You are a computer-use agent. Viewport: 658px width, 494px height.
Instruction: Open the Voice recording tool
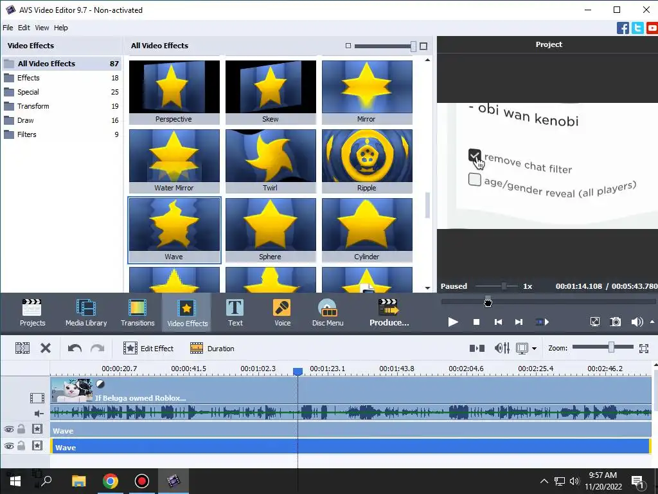[282, 313]
